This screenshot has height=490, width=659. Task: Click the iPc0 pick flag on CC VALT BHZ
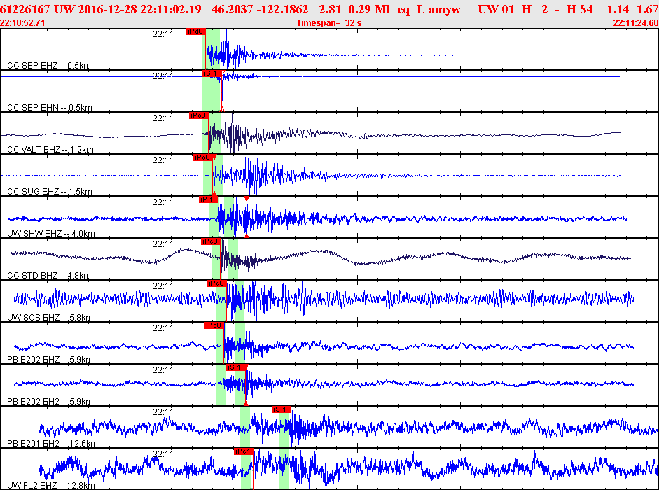click(x=198, y=115)
